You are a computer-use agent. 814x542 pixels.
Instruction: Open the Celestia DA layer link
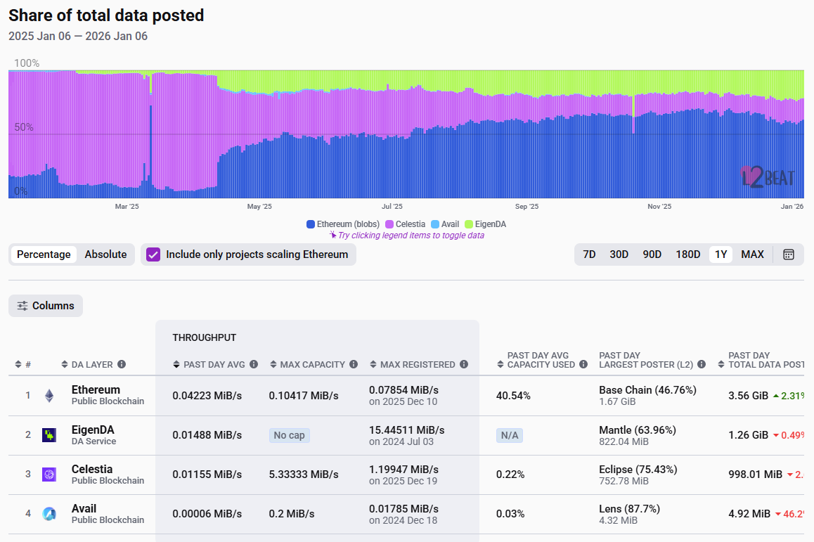click(91, 469)
